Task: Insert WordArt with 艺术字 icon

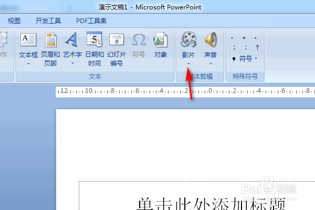Action: tap(72, 39)
